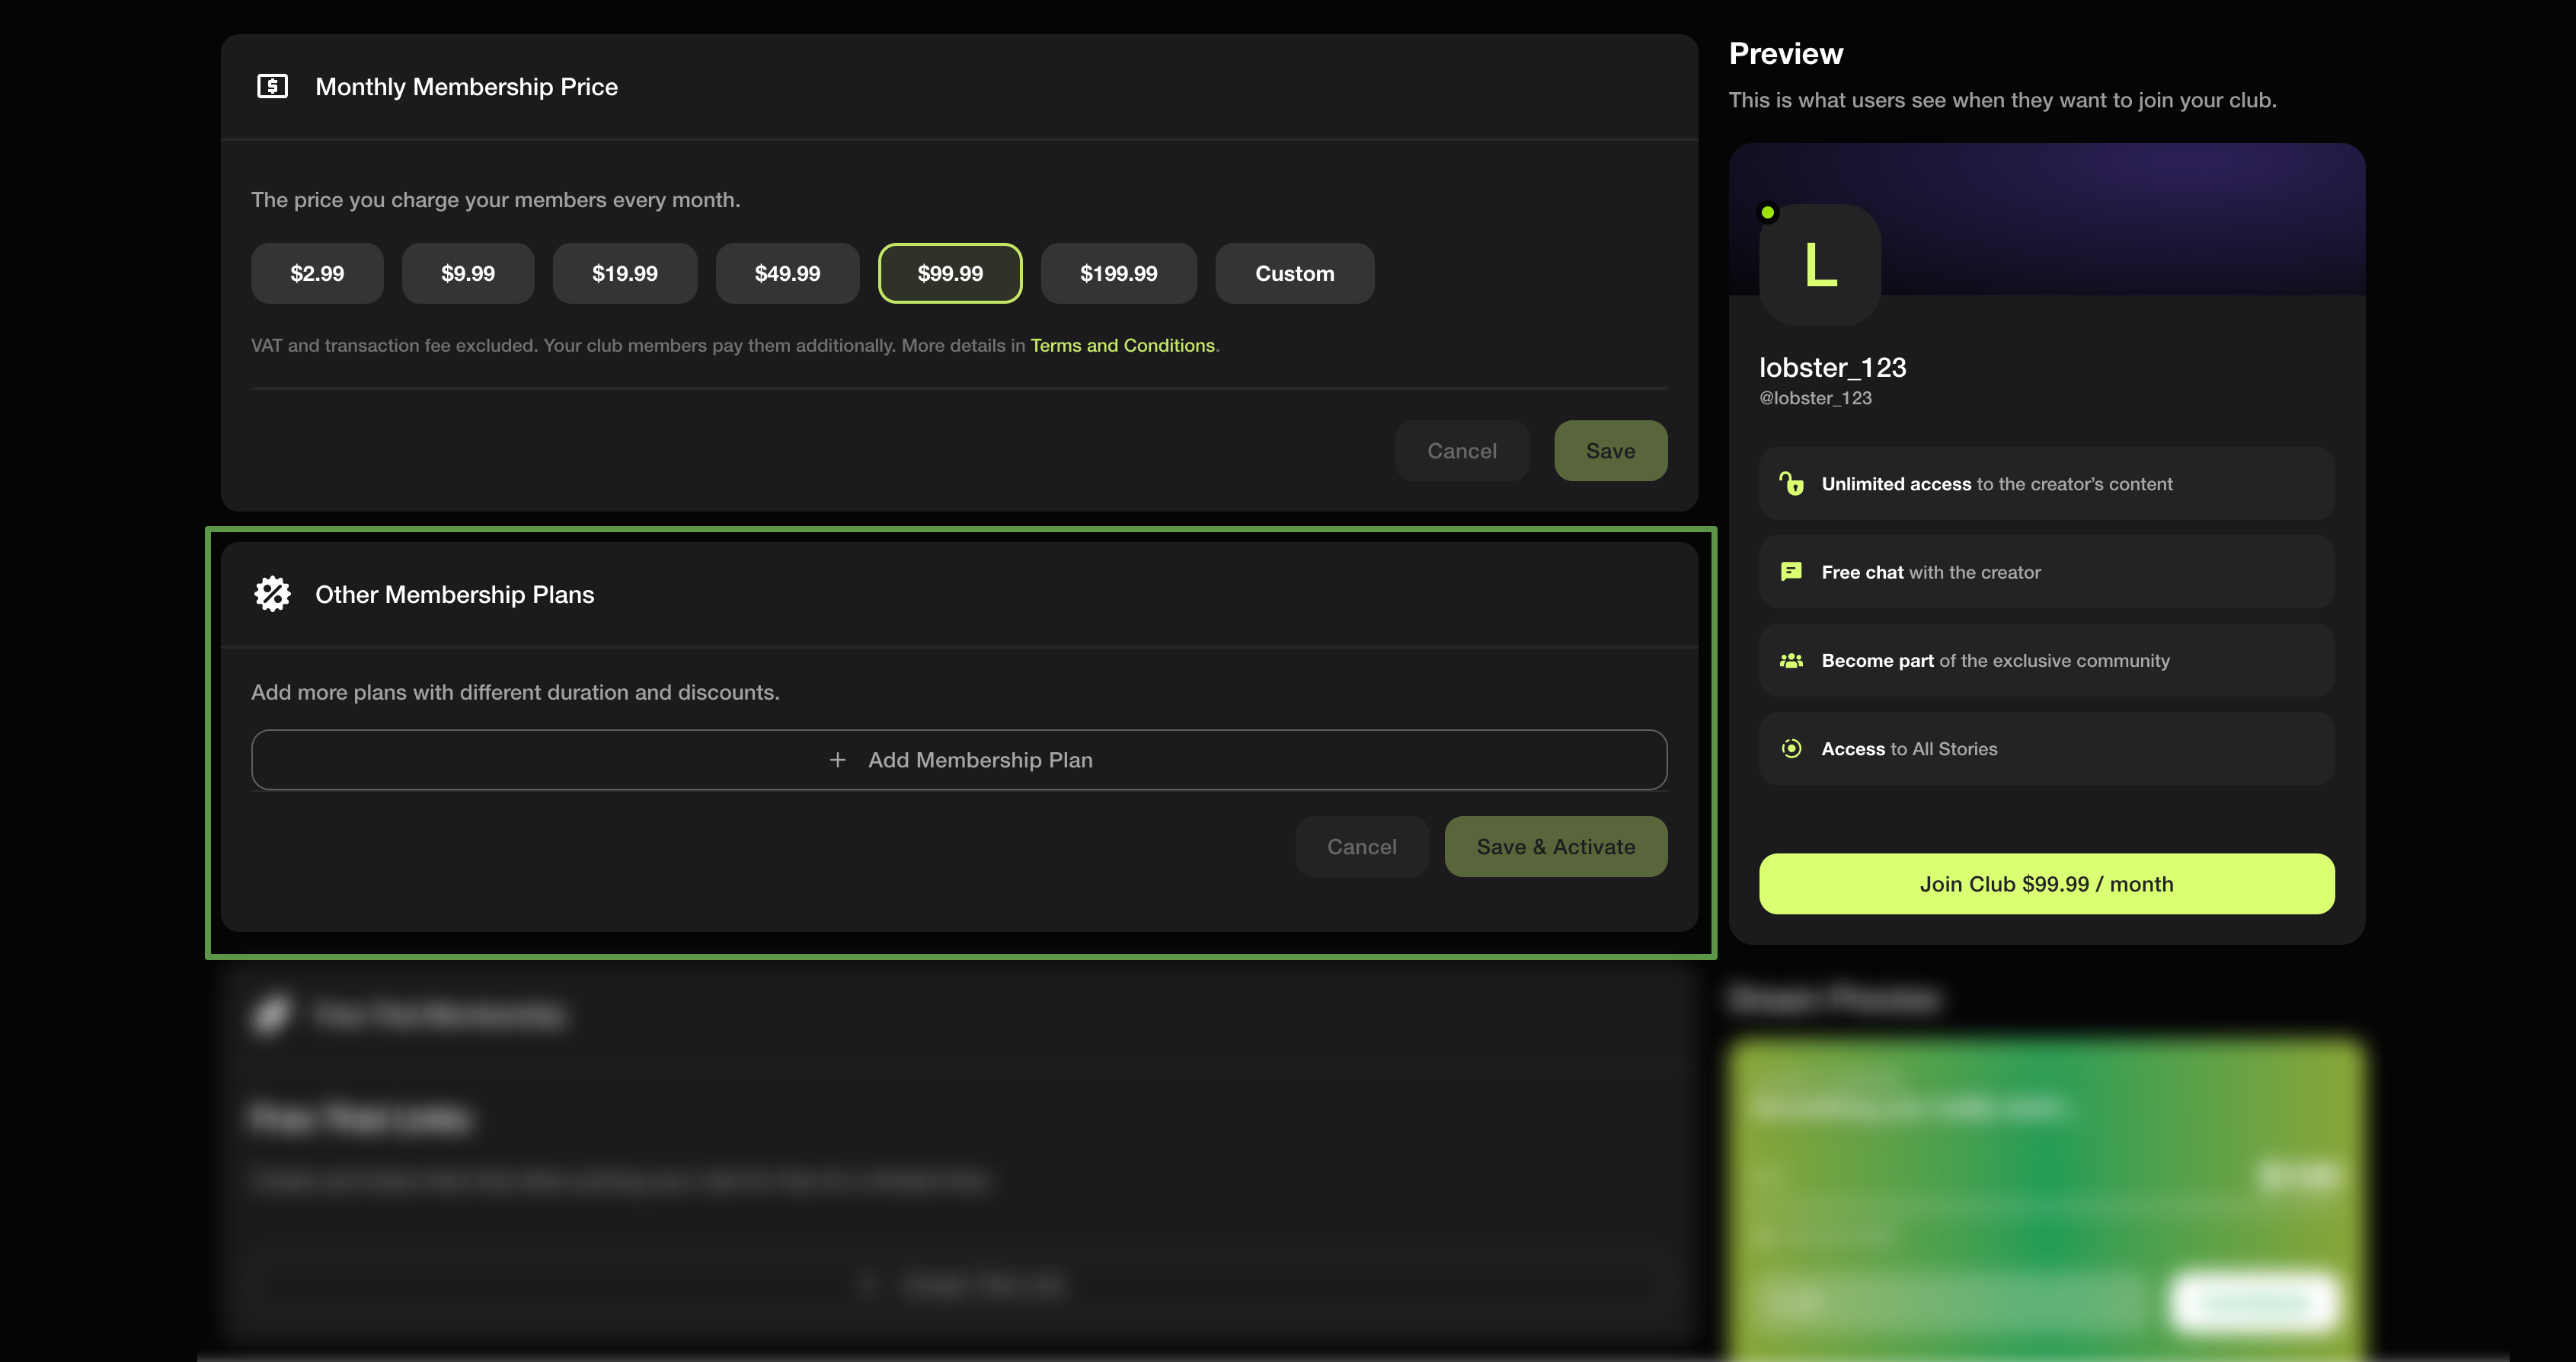Screen dimensions: 2576x1362
Task: Click the plus icon in Add Membership Plan
Action: click(837, 760)
